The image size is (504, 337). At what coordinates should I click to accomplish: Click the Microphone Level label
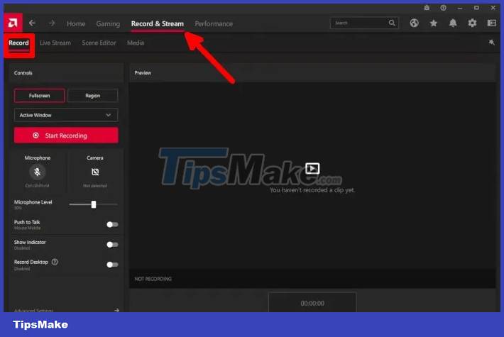(33, 202)
